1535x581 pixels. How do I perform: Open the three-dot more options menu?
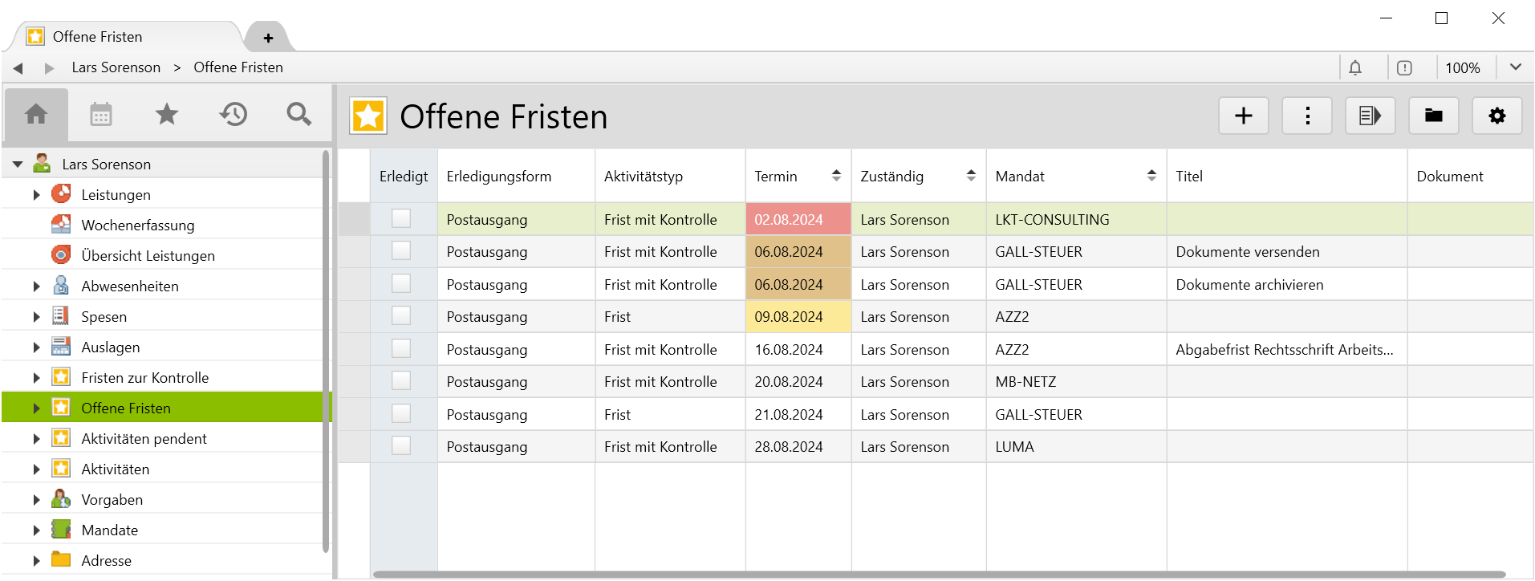pos(1307,116)
